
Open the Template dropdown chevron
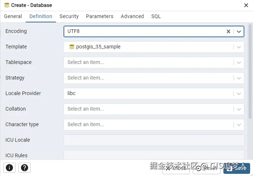click(239, 47)
